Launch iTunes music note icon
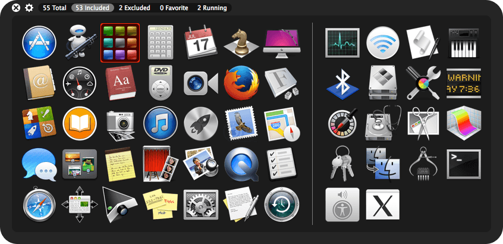 [161, 123]
